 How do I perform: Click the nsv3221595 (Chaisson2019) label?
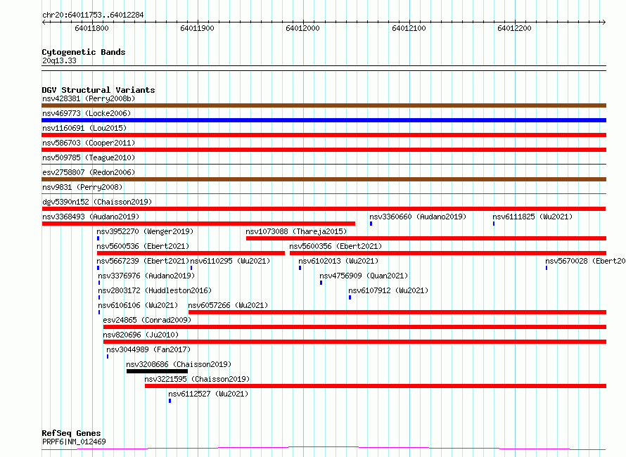(x=197, y=379)
